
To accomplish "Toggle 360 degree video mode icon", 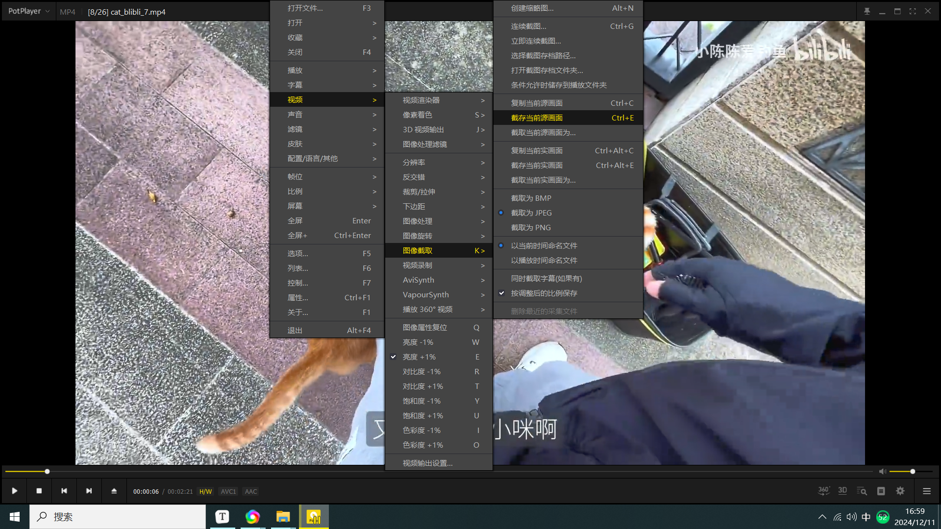I will click(x=823, y=491).
